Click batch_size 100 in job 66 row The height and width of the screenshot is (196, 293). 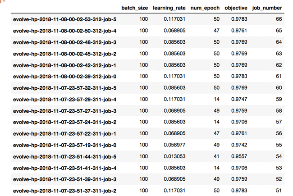pyautogui.click(x=143, y=19)
